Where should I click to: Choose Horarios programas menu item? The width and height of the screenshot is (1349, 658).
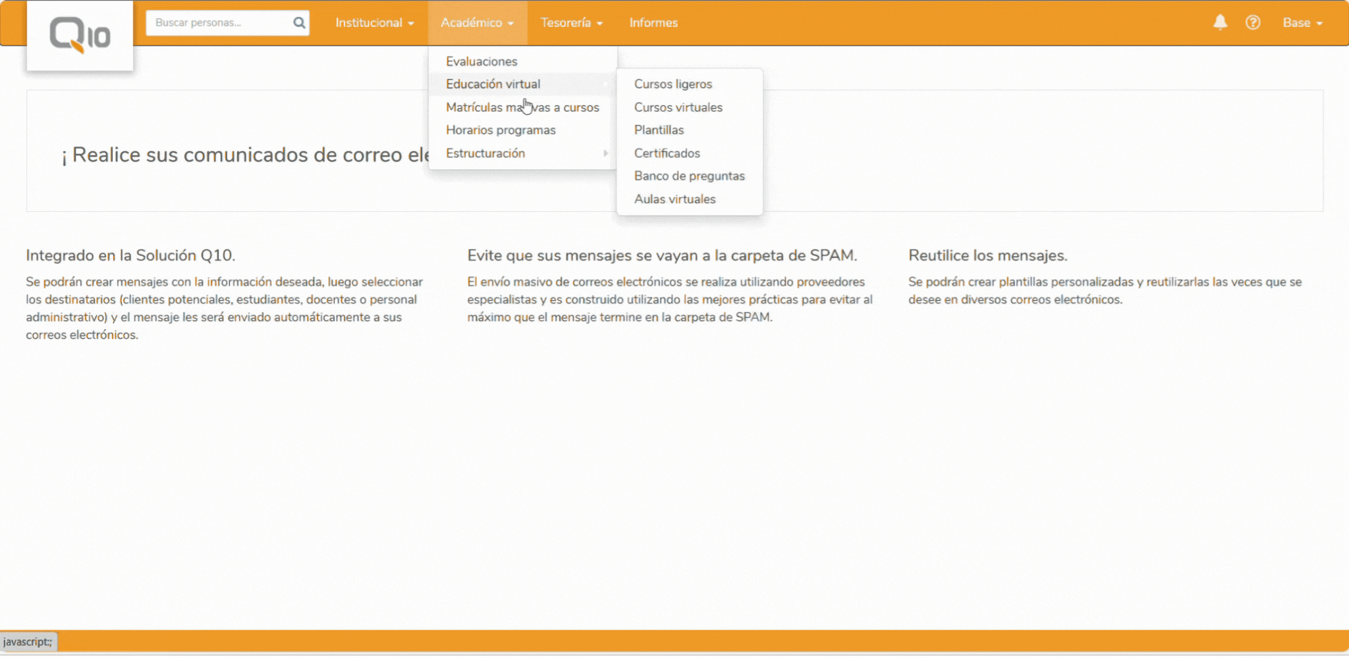tap(501, 130)
